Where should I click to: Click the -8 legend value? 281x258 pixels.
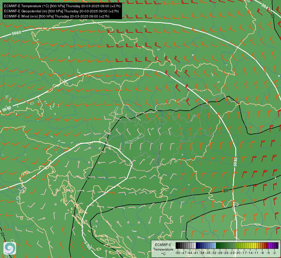tap(262, 253)
